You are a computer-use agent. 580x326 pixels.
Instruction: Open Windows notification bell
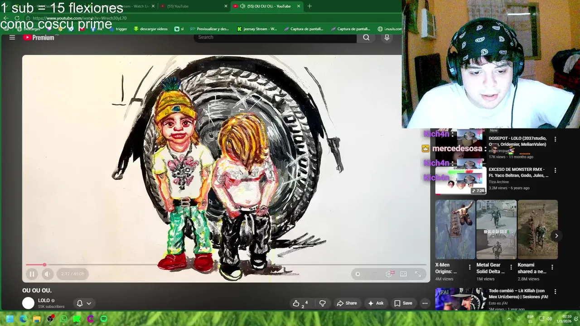tap(575, 319)
